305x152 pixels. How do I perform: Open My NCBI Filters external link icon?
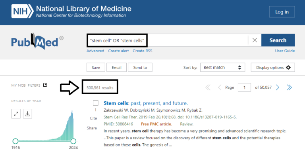click(45, 85)
